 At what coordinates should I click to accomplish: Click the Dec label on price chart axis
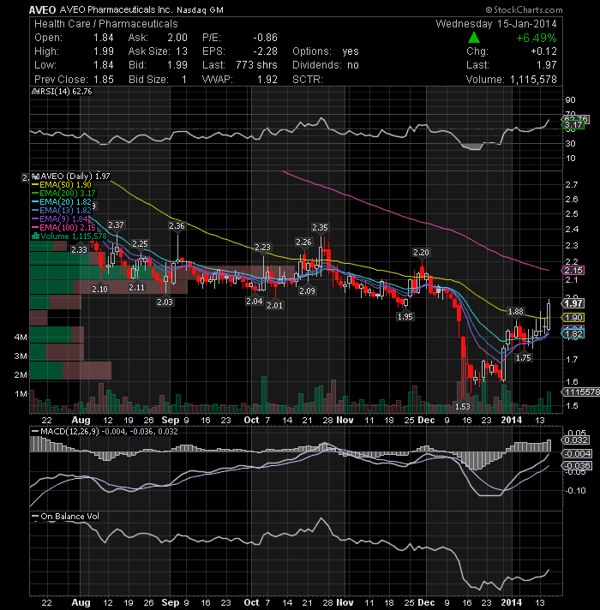(x=426, y=420)
